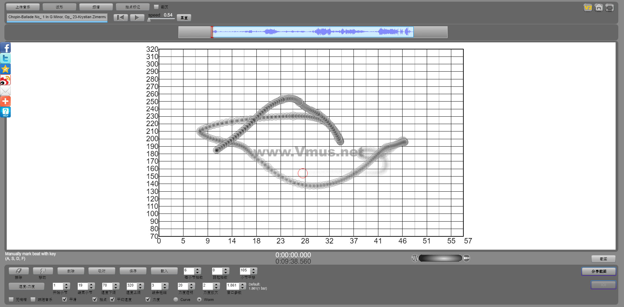Click the Twitter share icon

(x=5, y=59)
